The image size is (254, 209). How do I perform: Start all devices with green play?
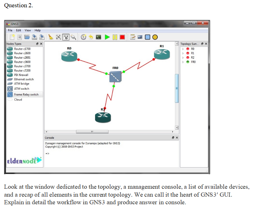click(107, 37)
